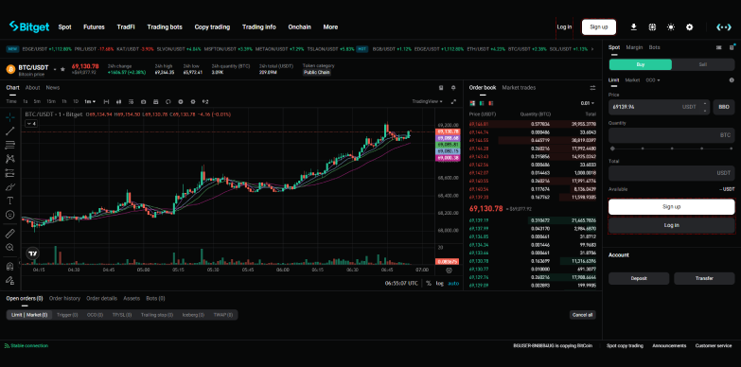Click Log in link in header
Screen dimensions: 741x367
(564, 26)
